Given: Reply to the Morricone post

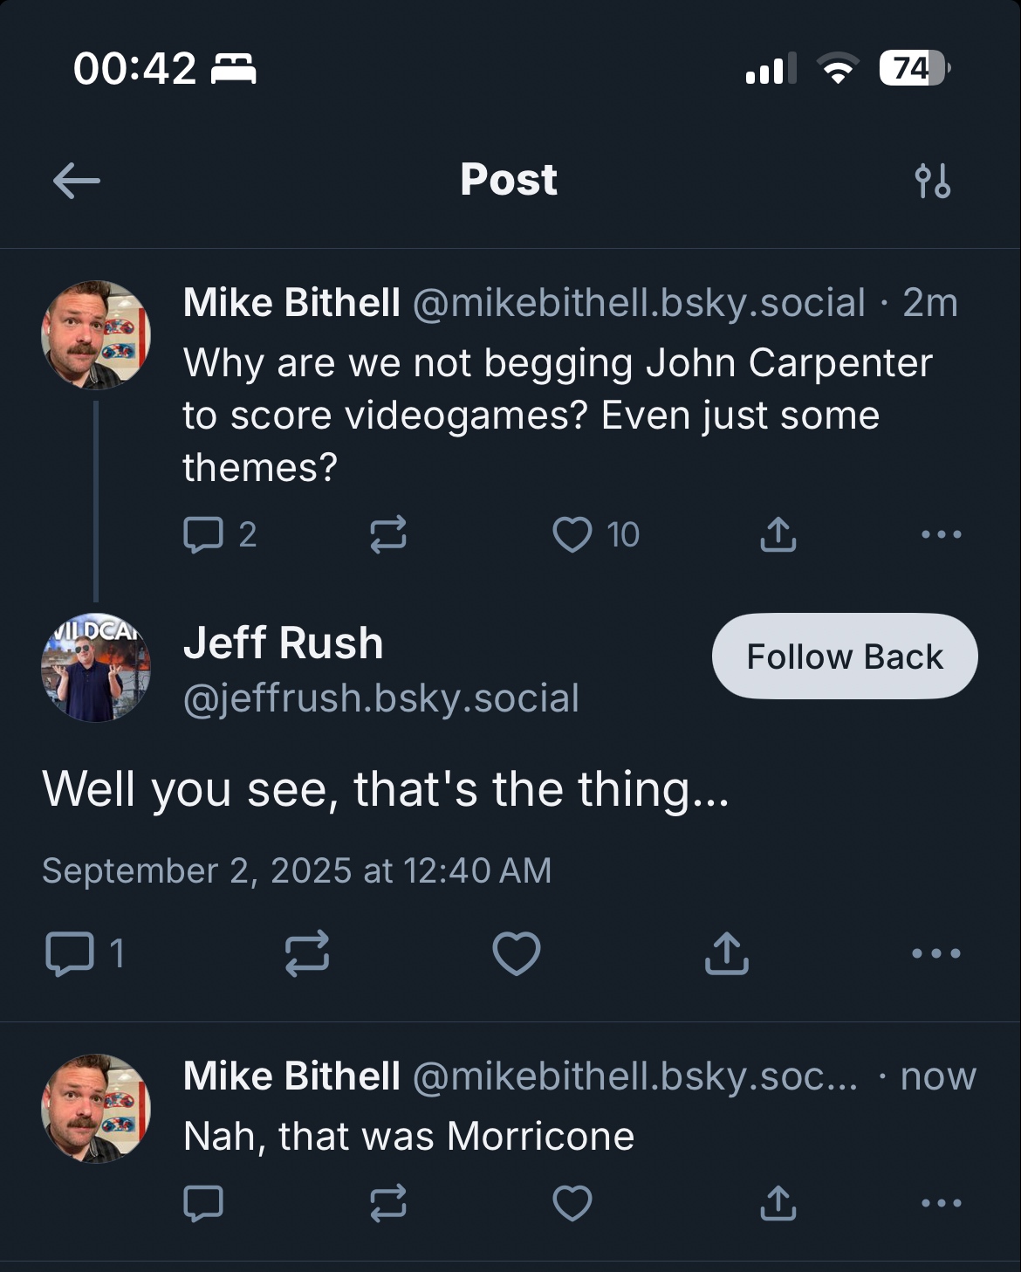Looking at the screenshot, I should coord(203,1203).
